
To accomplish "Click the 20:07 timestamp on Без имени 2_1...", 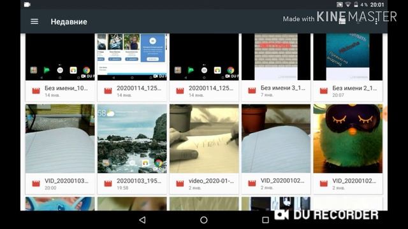I will 338,95.
